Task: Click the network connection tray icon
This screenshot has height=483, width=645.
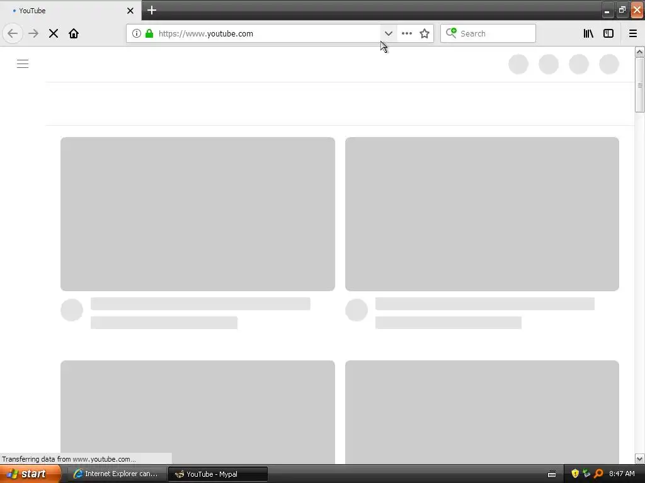Action: pos(586,474)
